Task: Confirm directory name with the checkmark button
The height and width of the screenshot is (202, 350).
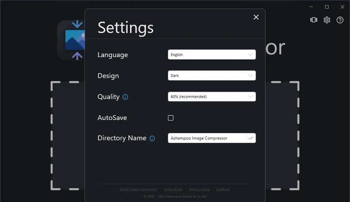Action: click(251, 138)
